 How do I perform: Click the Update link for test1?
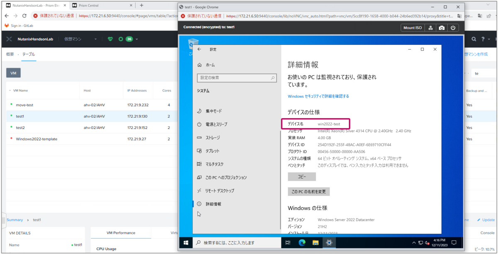point(486,220)
